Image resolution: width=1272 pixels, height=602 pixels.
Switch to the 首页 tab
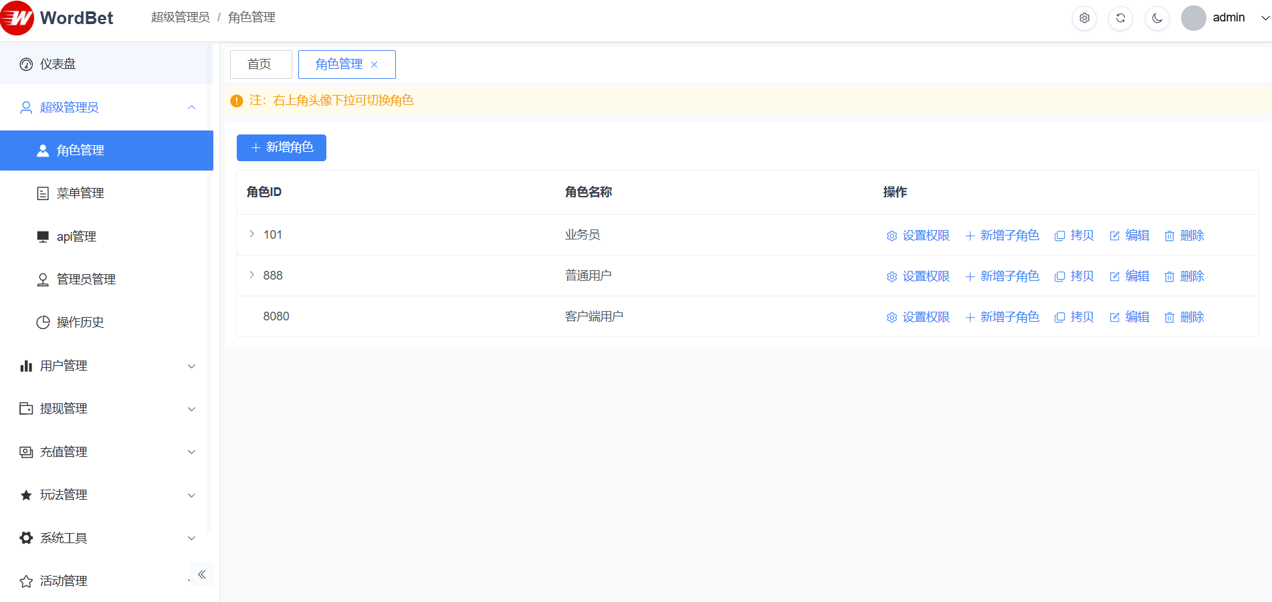click(259, 64)
